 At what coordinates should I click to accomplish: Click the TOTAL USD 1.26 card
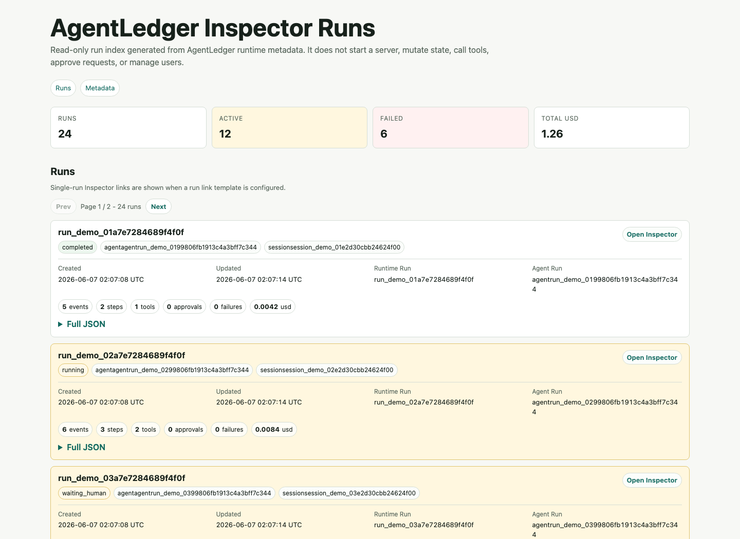pos(612,128)
